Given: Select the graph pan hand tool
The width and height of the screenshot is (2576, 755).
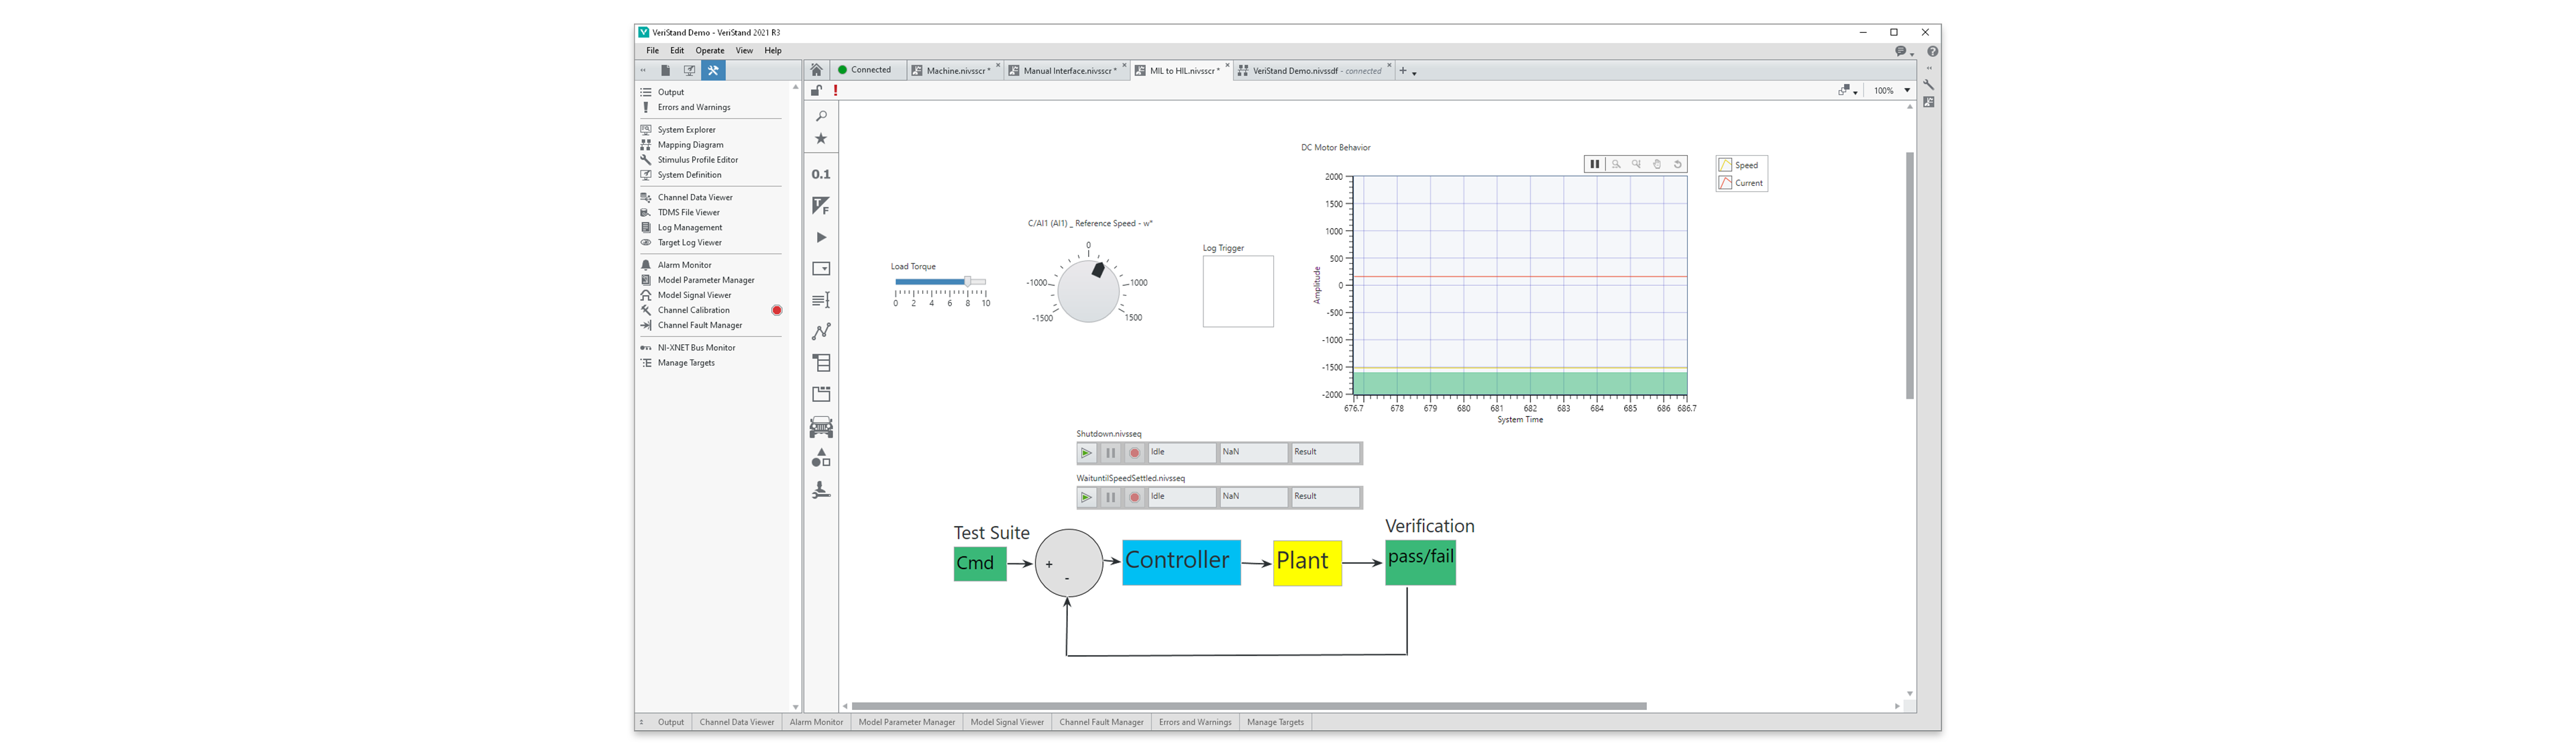Looking at the screenshot, I should coord(1657,164).
